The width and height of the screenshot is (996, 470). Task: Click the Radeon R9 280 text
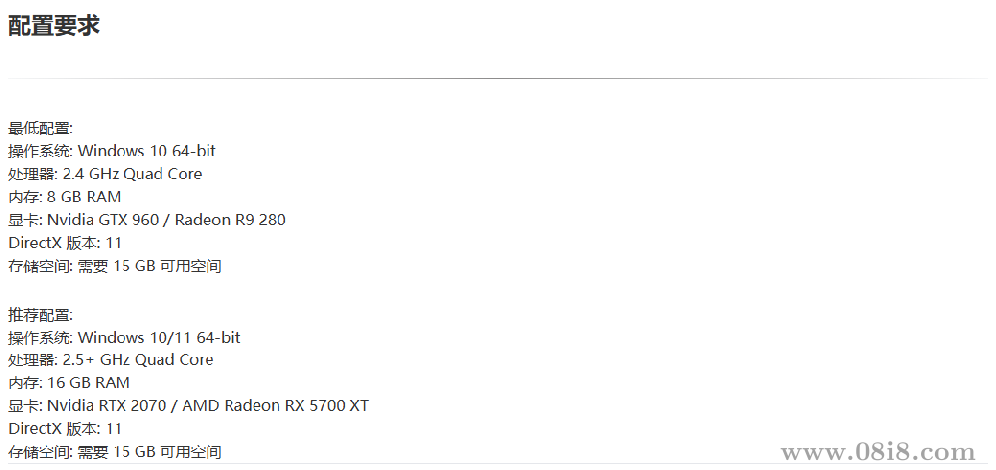pyautogui.click(x=230, y=220)
